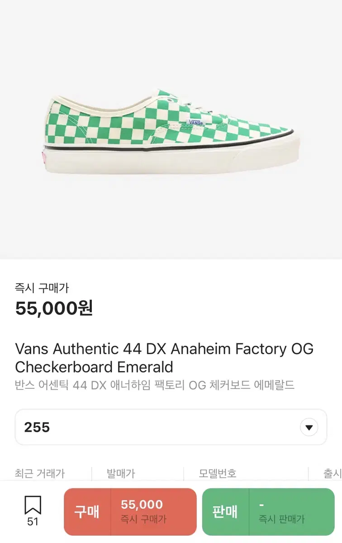Select the 모델번호 column
Image resolution: width=342 pixels, height=543 pixels.
click(218, 473)
